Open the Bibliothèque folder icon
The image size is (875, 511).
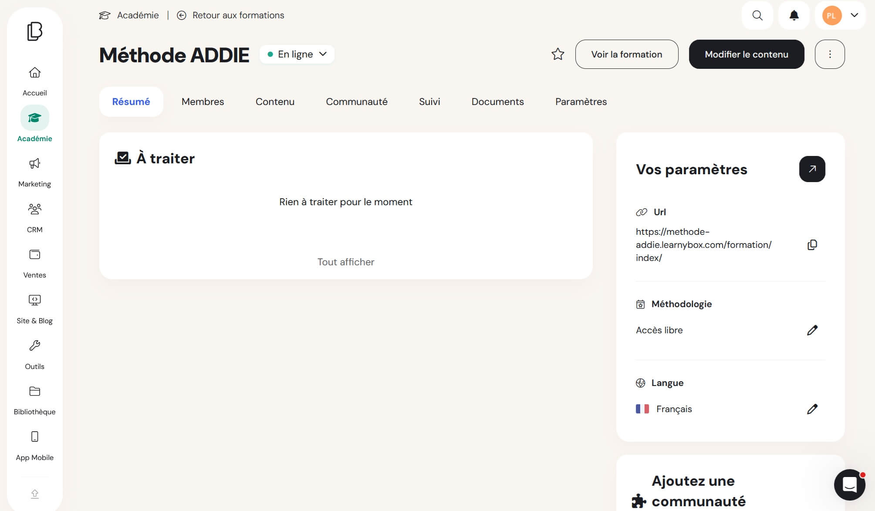tap(35, 391)
